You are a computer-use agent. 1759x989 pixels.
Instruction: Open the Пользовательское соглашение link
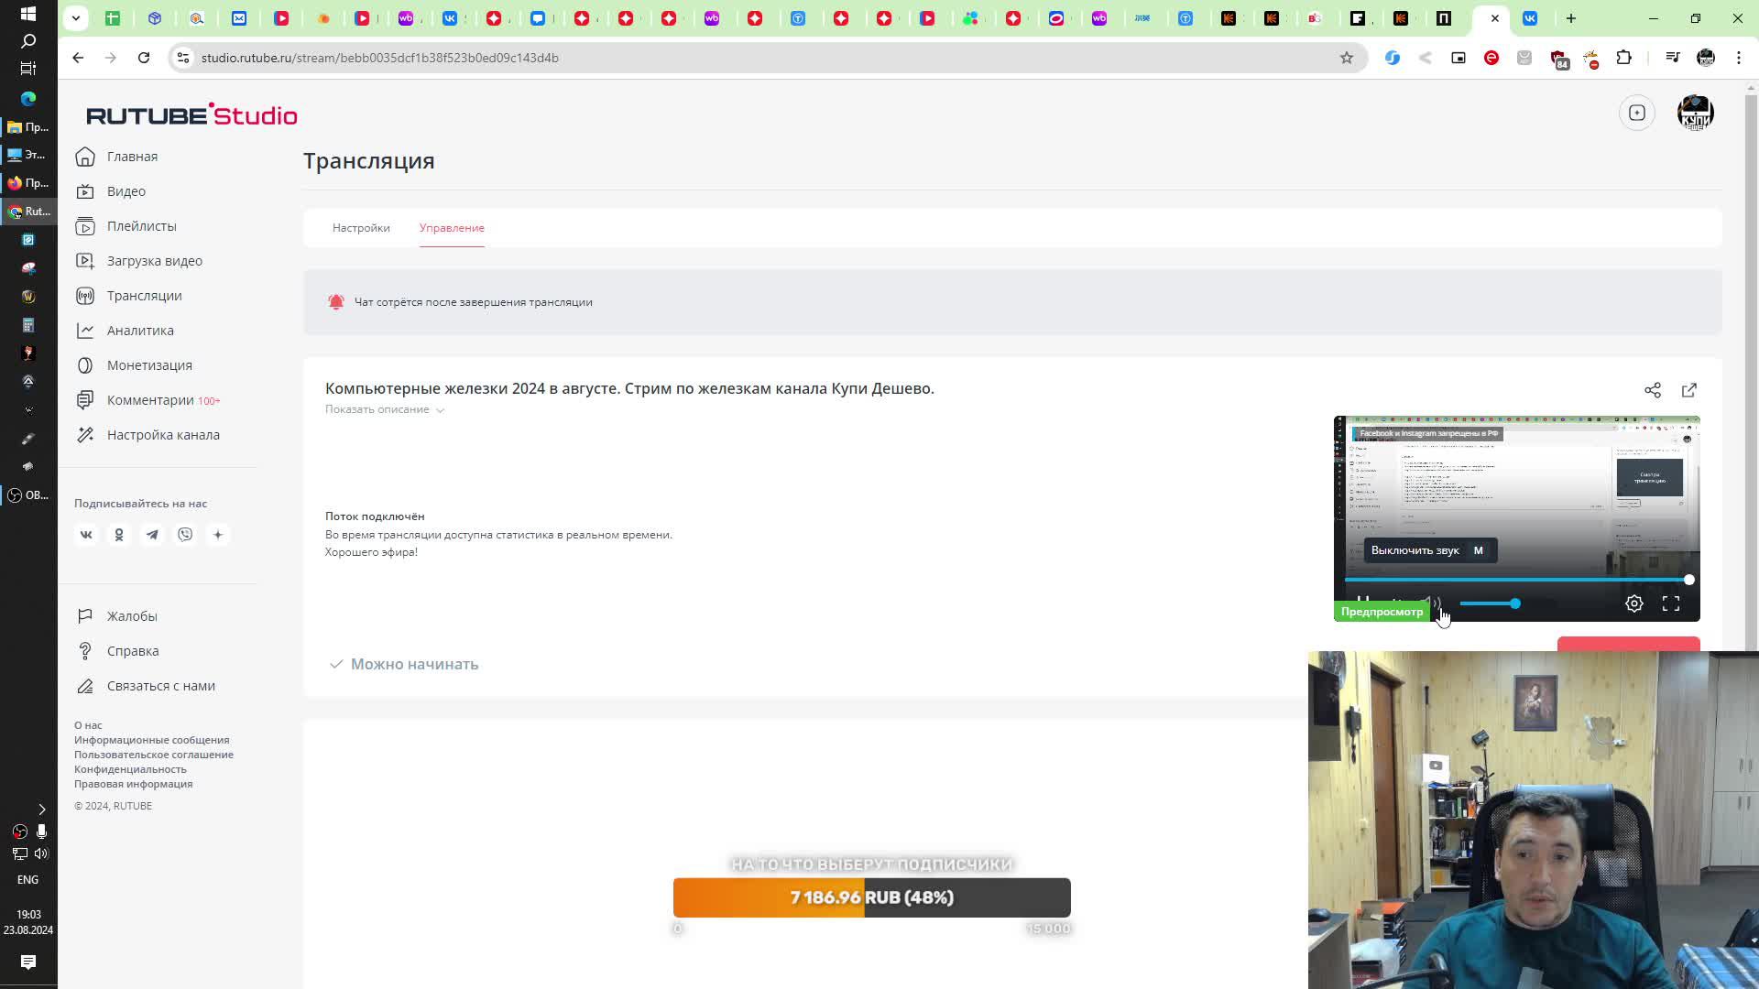pos(153,755)
